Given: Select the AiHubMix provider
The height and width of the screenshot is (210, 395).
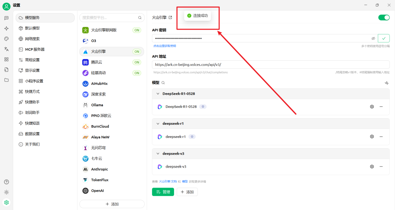Looking at the screenshot, I should [112, 83].
